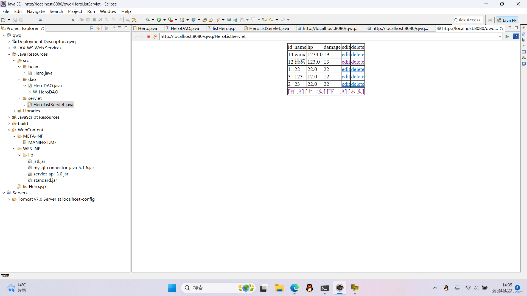Open the Open Perspective icon
Screen dimensions: 527x296
coord(490,20)
